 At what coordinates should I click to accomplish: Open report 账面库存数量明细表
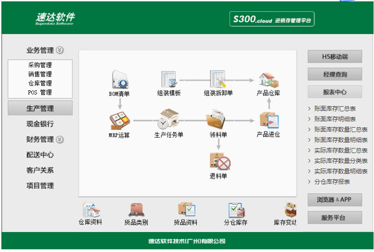[x=341, y=140]
